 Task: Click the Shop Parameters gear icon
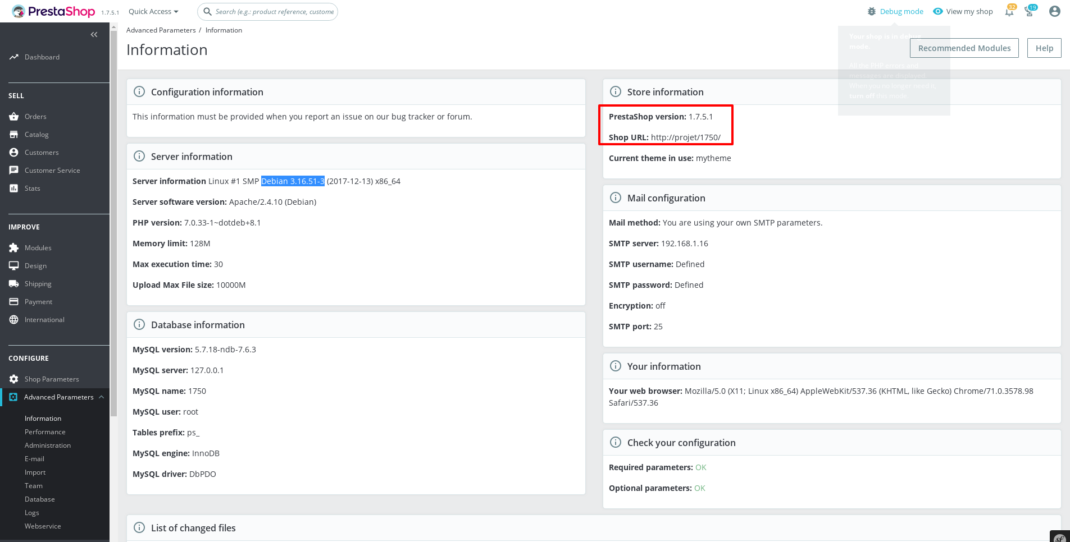(14, 379)
